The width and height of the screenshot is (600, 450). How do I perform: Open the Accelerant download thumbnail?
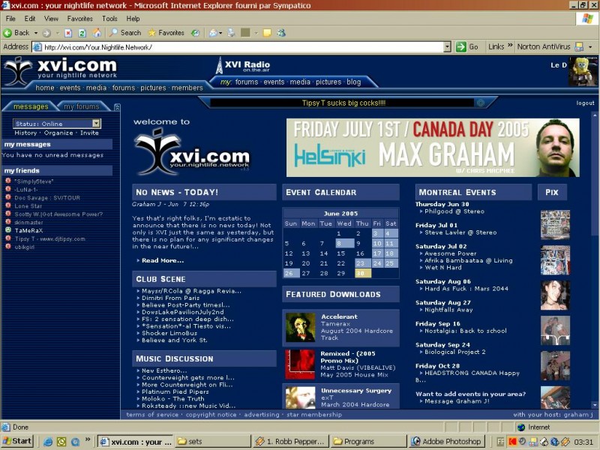pyautogui.click(x=301, y=327)
